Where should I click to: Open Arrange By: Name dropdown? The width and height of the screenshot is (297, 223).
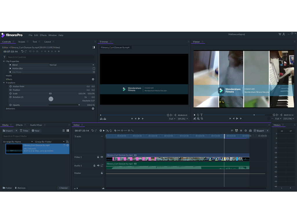click(x=18, y=142)
